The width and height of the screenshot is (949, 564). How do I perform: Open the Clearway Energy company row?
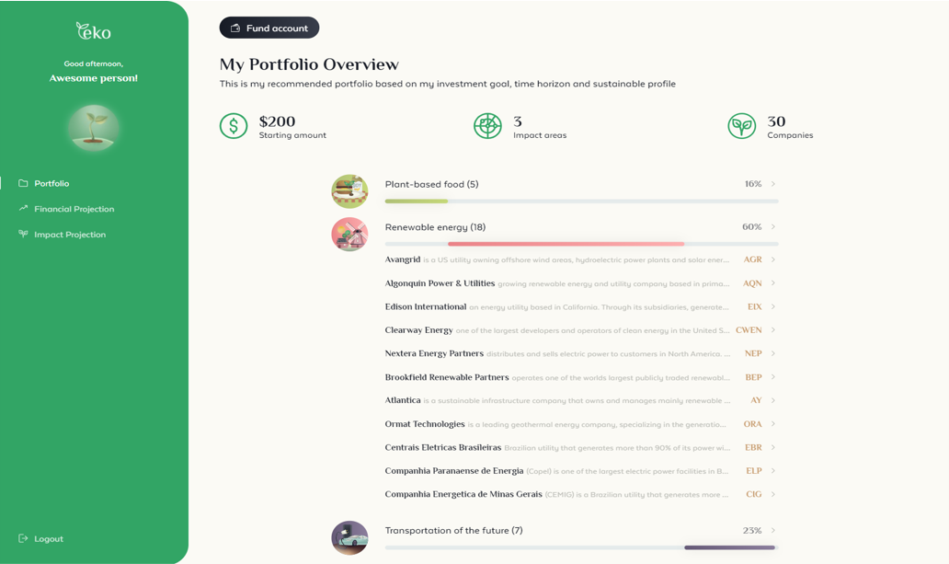pyautogui.click(x=581, y=330)
